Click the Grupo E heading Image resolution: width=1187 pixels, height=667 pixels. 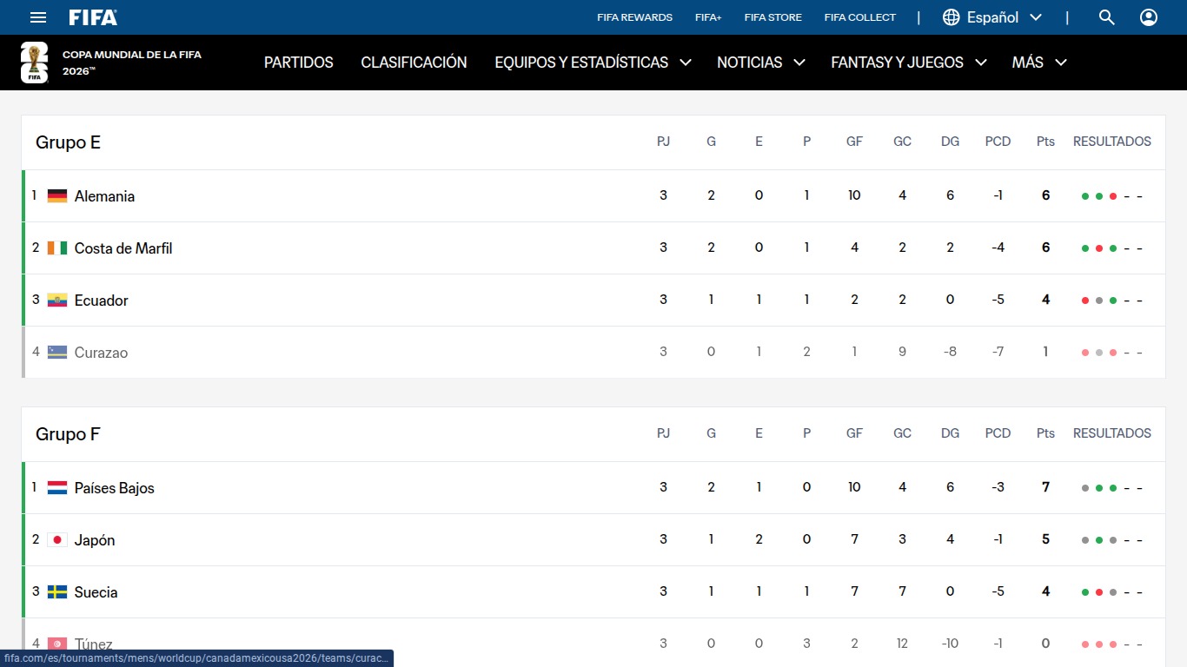tap(68, 142)
